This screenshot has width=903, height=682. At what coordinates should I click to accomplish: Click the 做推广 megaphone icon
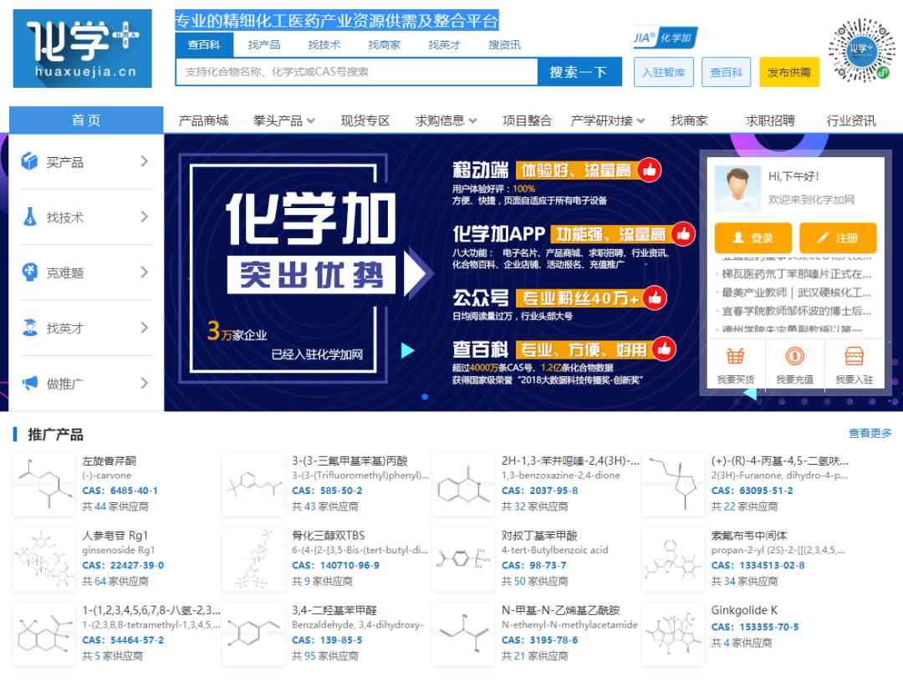29,384
